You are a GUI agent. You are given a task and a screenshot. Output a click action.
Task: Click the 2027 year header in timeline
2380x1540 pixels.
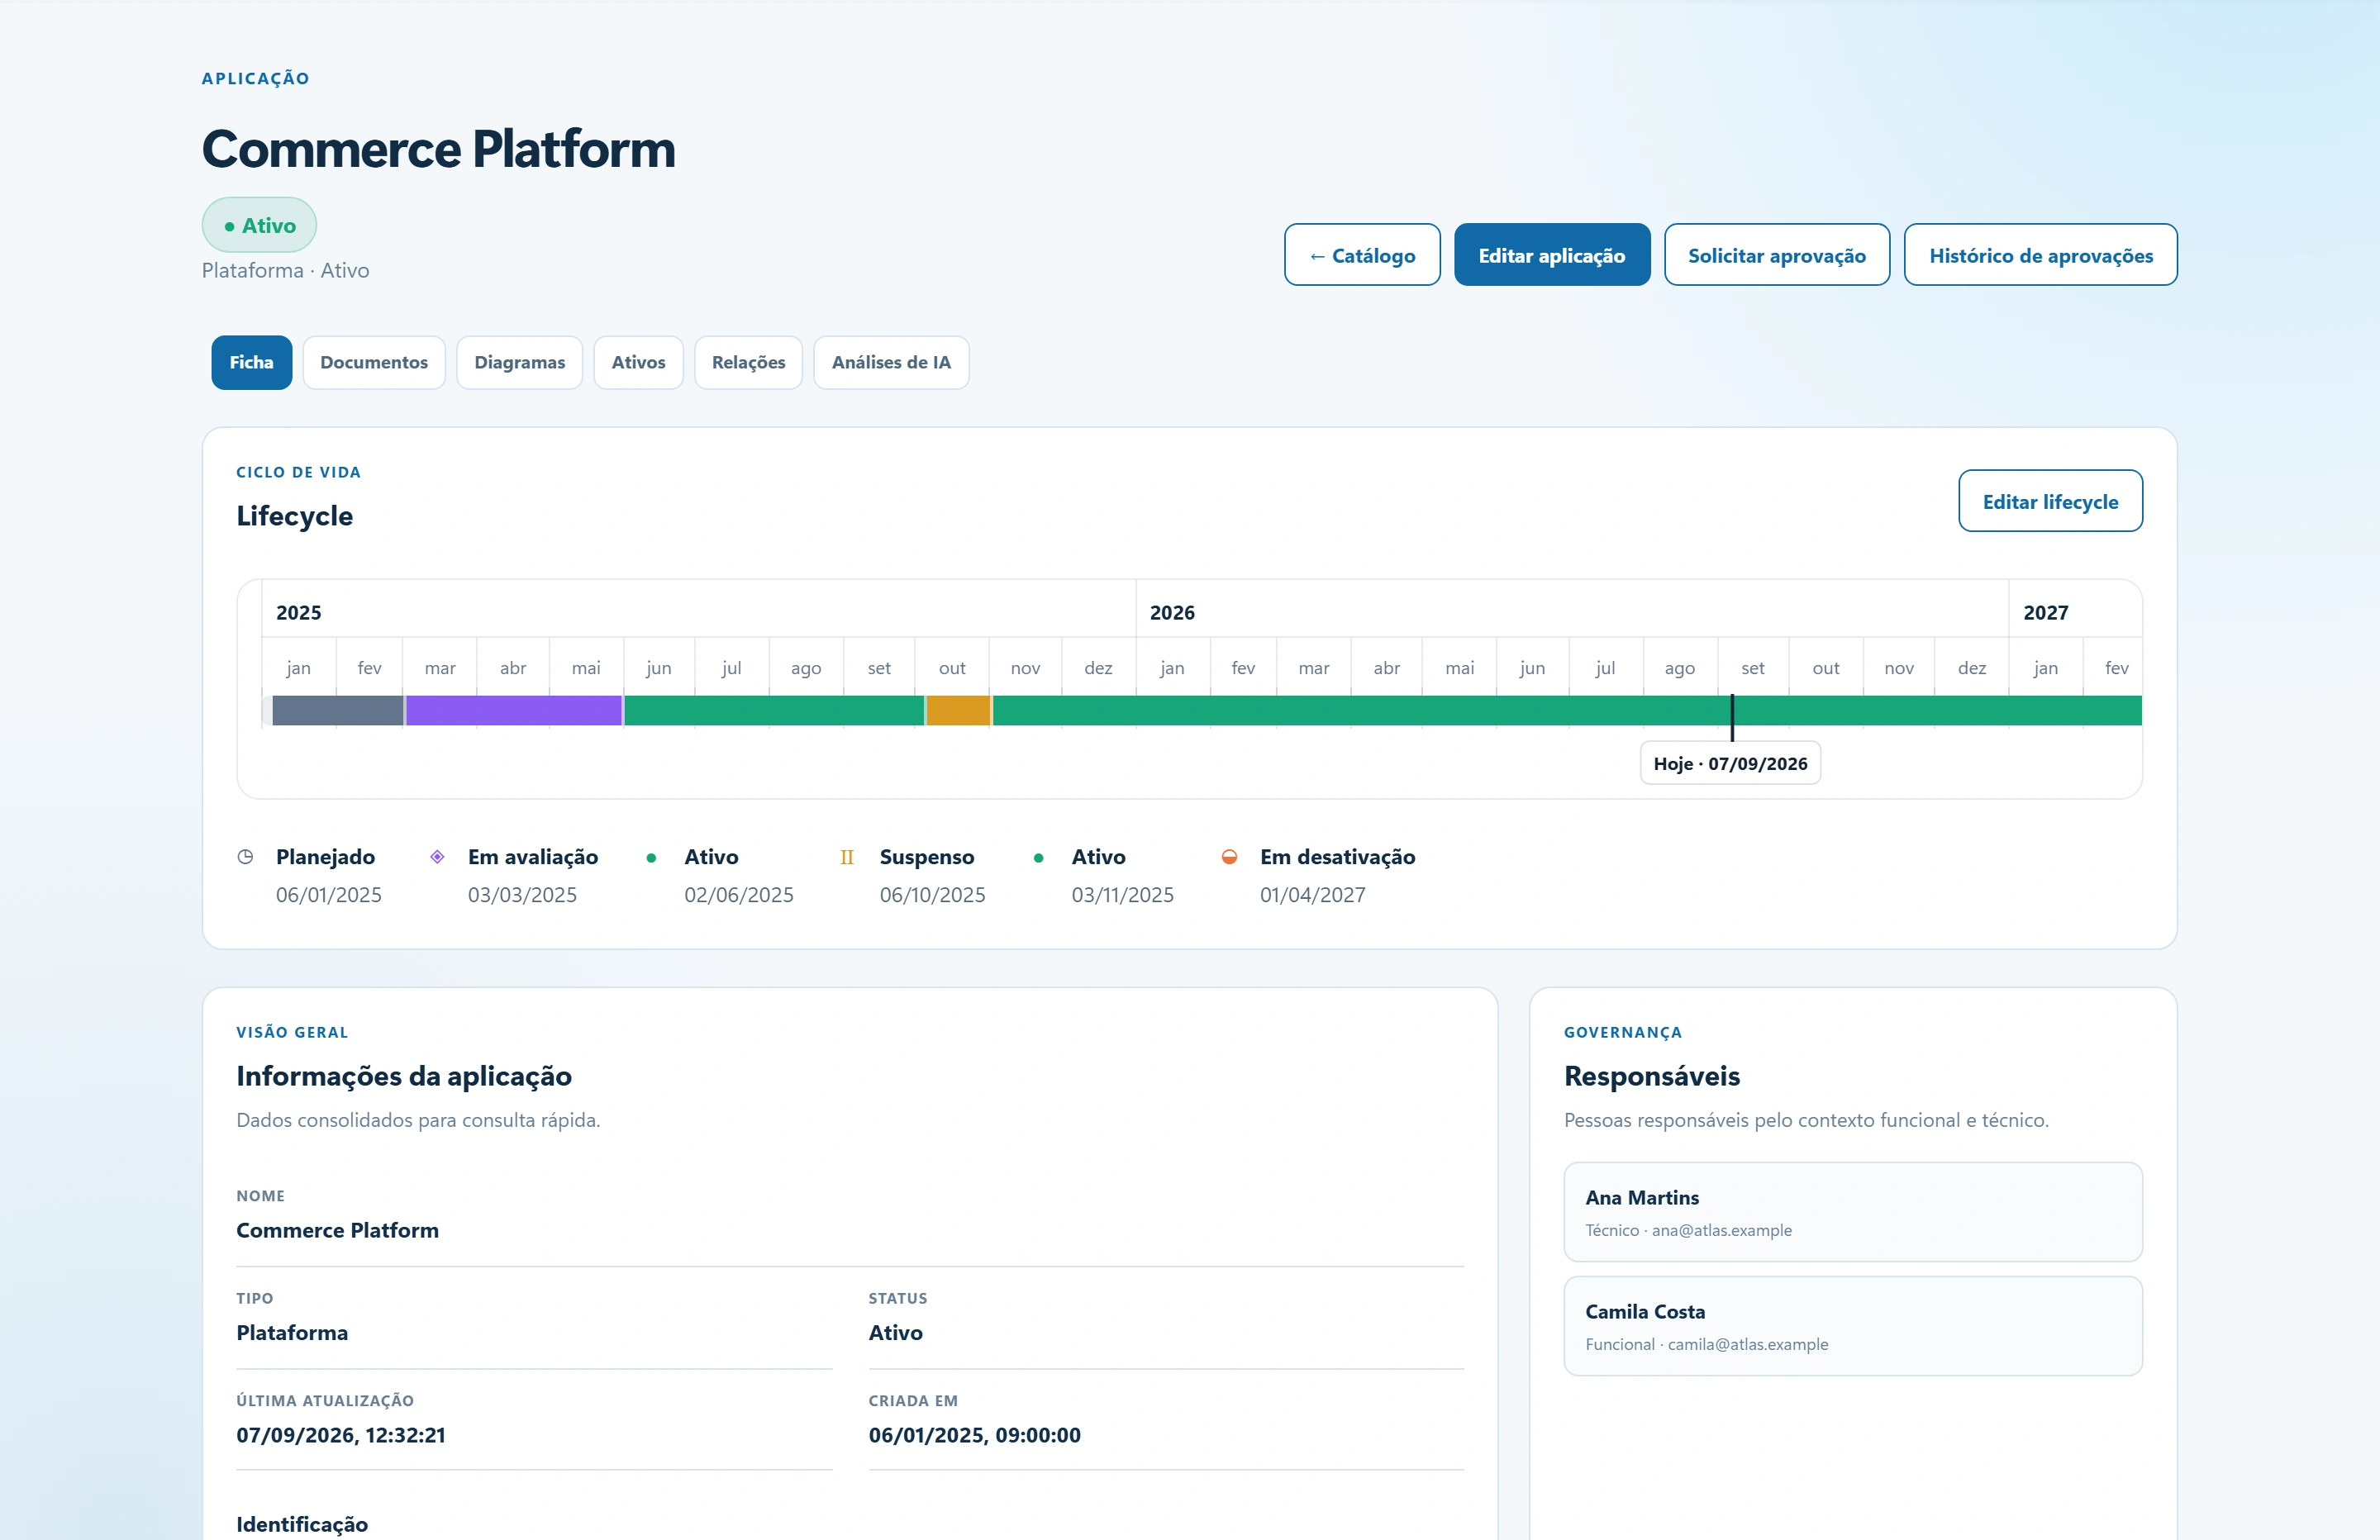pyautogui.click(x=2045, y=612)
